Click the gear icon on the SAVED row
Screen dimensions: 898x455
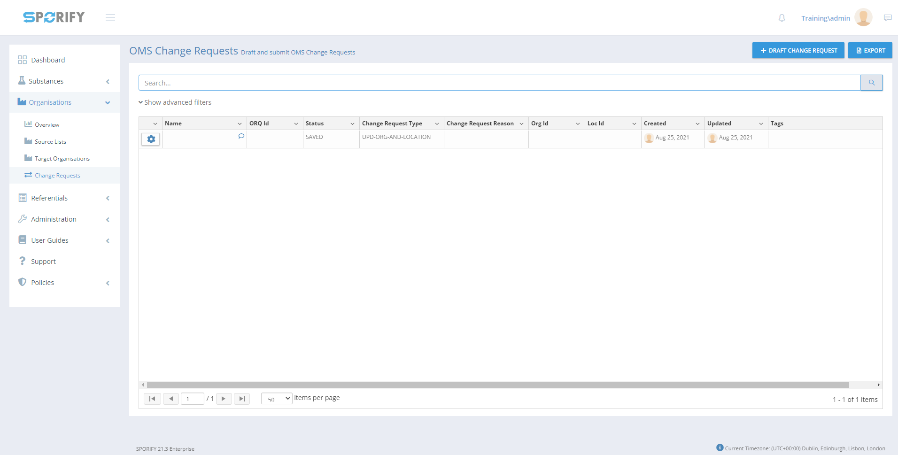point(151,139)
